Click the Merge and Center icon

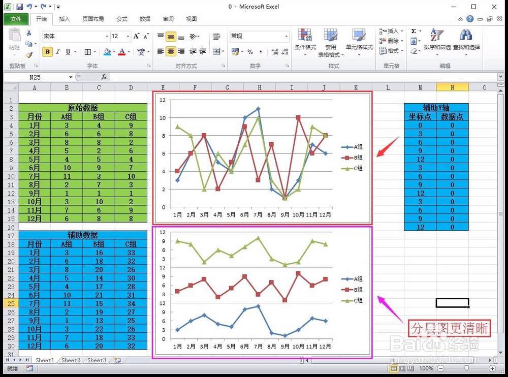(216, 51)
